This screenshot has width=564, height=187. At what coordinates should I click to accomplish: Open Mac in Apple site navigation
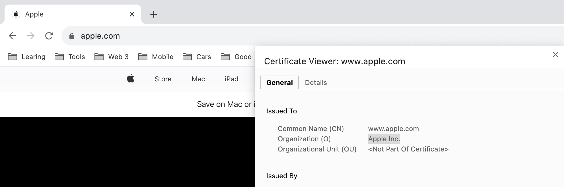[198, 79]
